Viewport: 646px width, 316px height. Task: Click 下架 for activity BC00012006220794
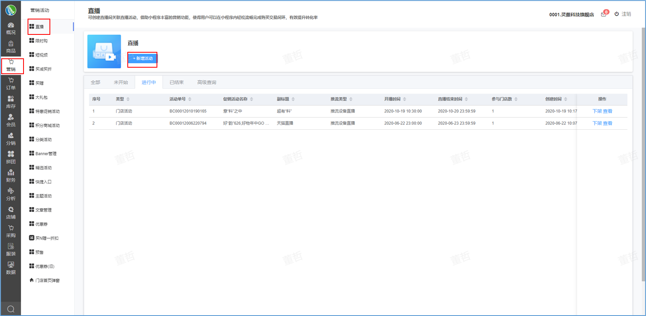coord(597,123)
